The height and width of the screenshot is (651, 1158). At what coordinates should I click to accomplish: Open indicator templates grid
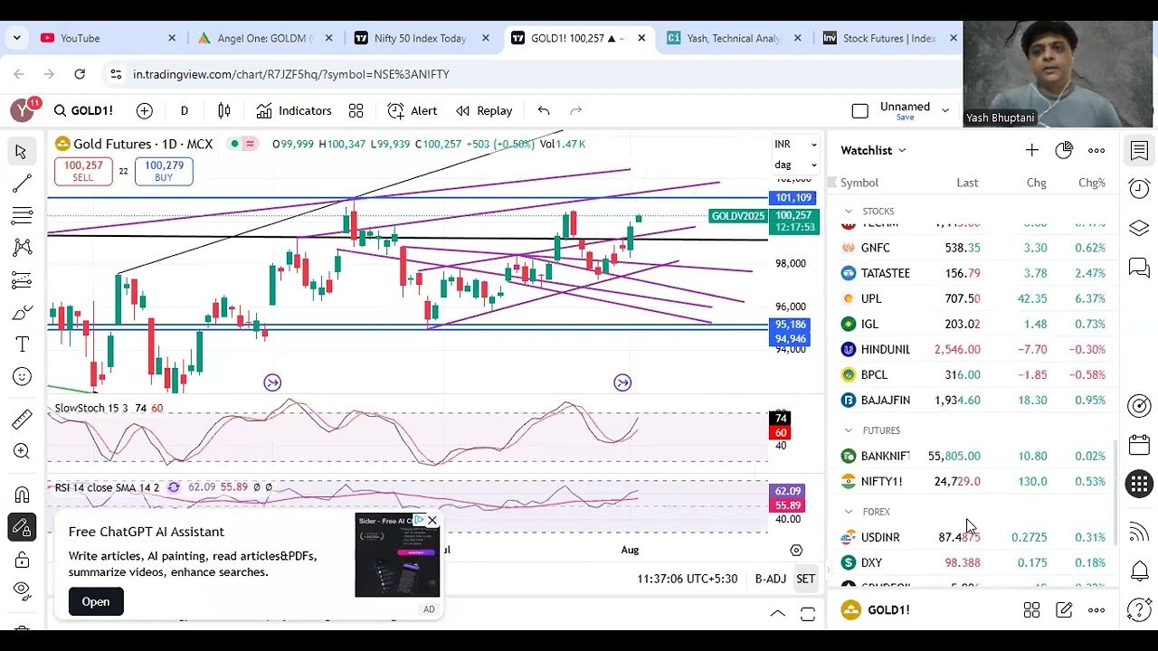(356, 110)
